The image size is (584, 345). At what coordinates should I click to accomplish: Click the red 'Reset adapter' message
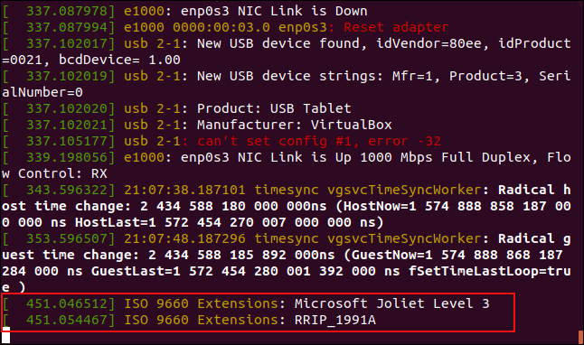396,27
